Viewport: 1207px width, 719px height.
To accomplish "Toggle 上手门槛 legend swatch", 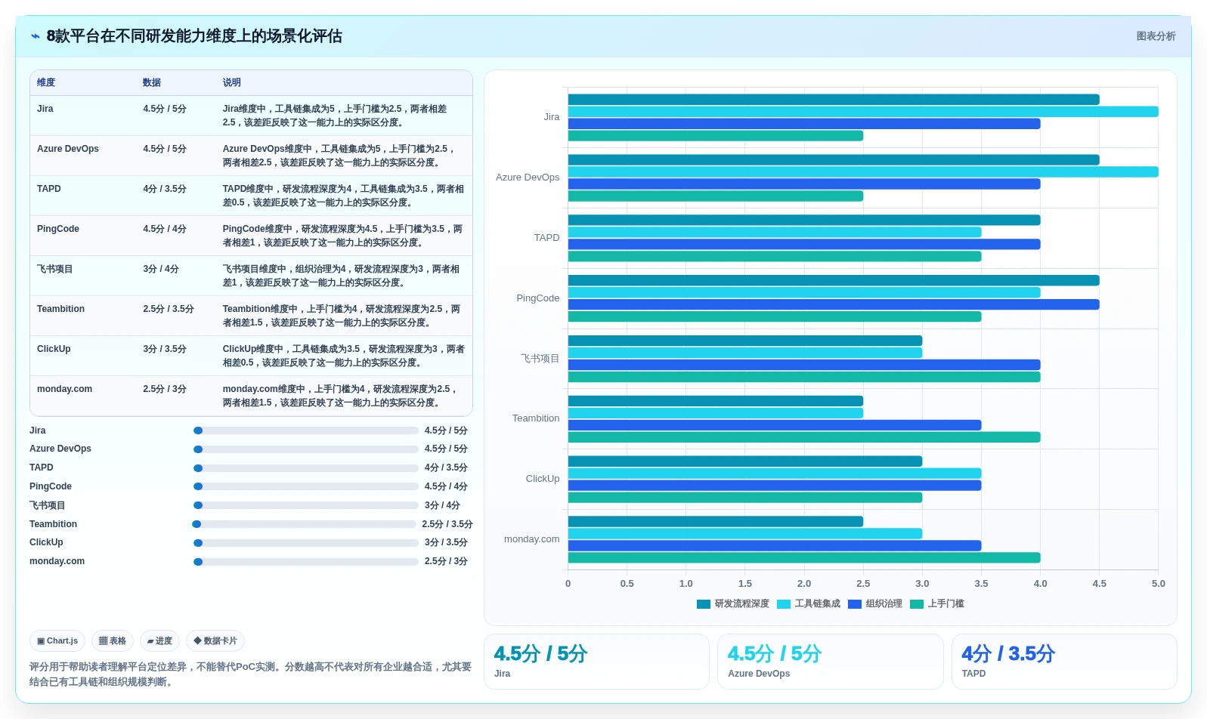I will tap(917, 604).
